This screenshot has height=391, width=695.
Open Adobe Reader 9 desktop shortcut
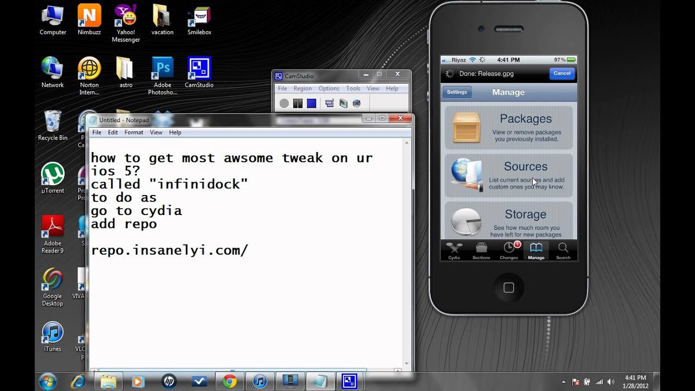pyautogui.click(x=53, y=234)
